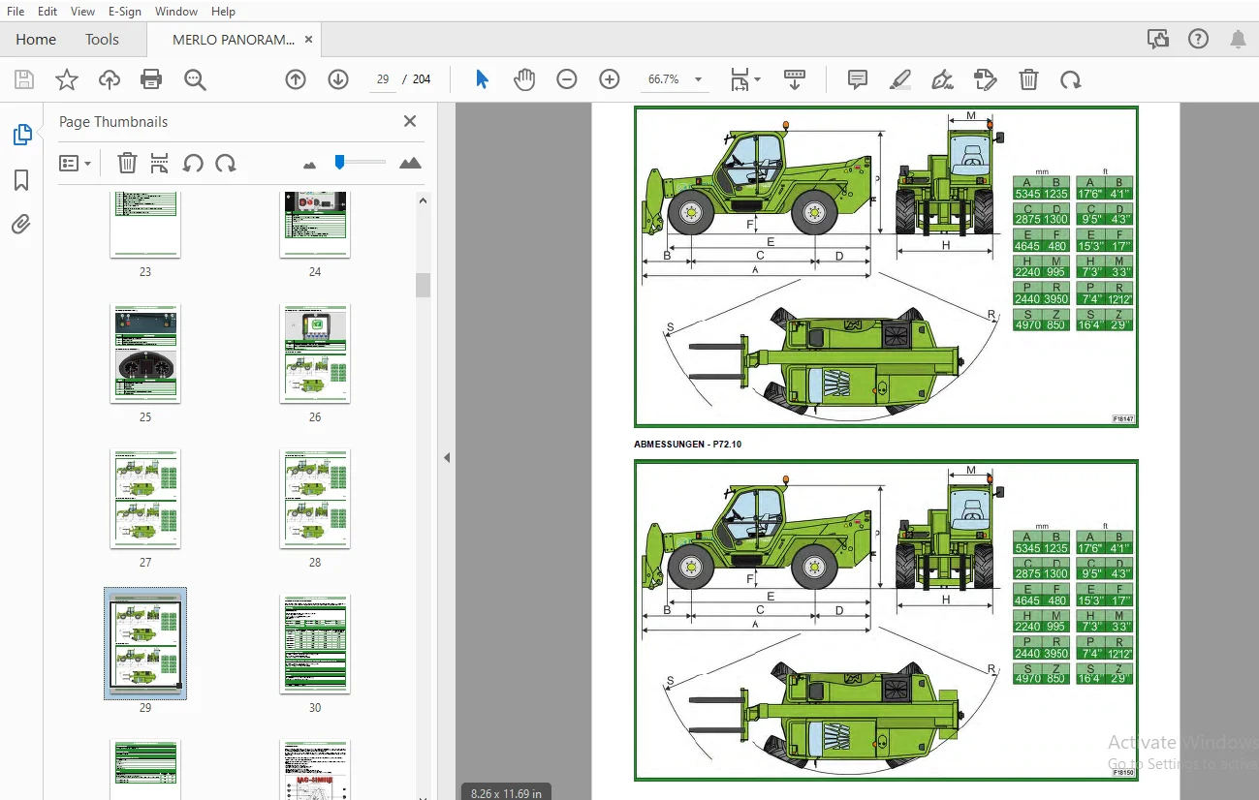Click the Save file icon
1259x800 pixels.
coord(24,79)
